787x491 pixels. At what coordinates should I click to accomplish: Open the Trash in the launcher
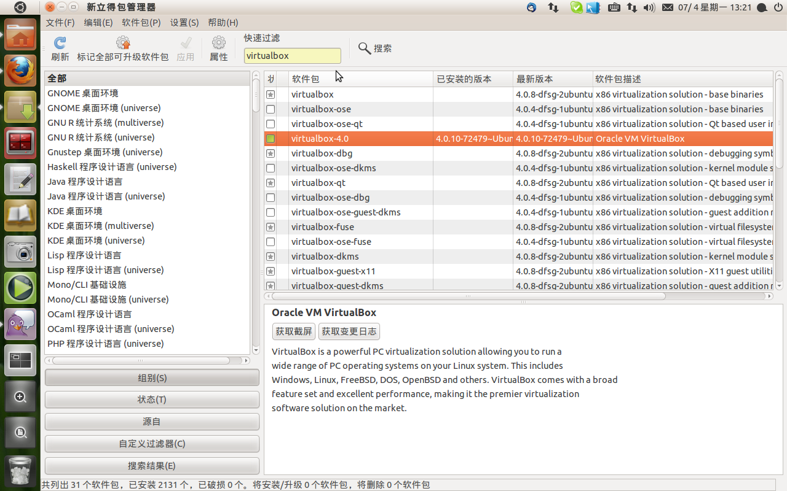coord(20,470)
